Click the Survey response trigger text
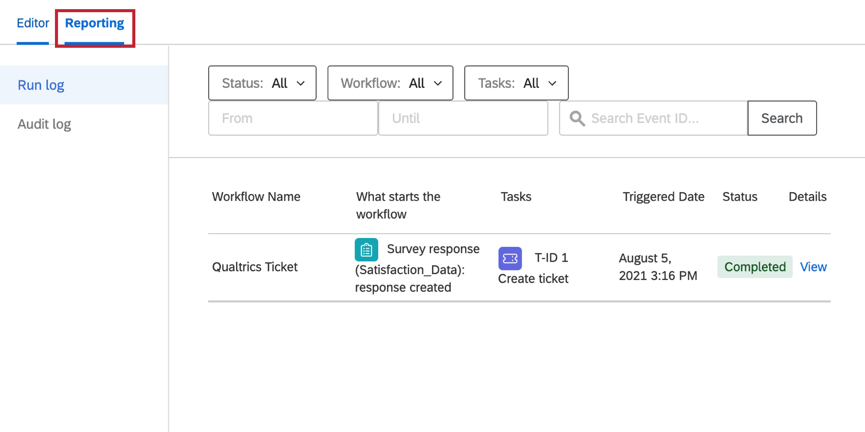This screenshot has height=432, width=865. pyautogui.click(x=417, y=268)
